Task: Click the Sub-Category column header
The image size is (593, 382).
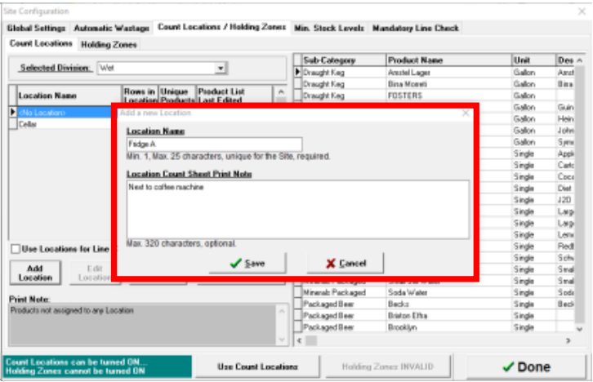Action: tap(343, 60)
